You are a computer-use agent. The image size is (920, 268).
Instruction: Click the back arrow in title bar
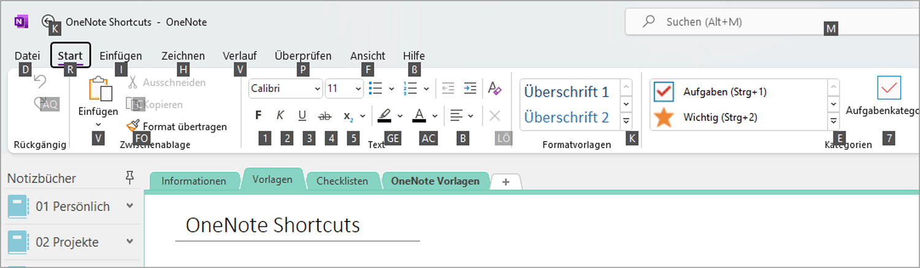(48, 21)
